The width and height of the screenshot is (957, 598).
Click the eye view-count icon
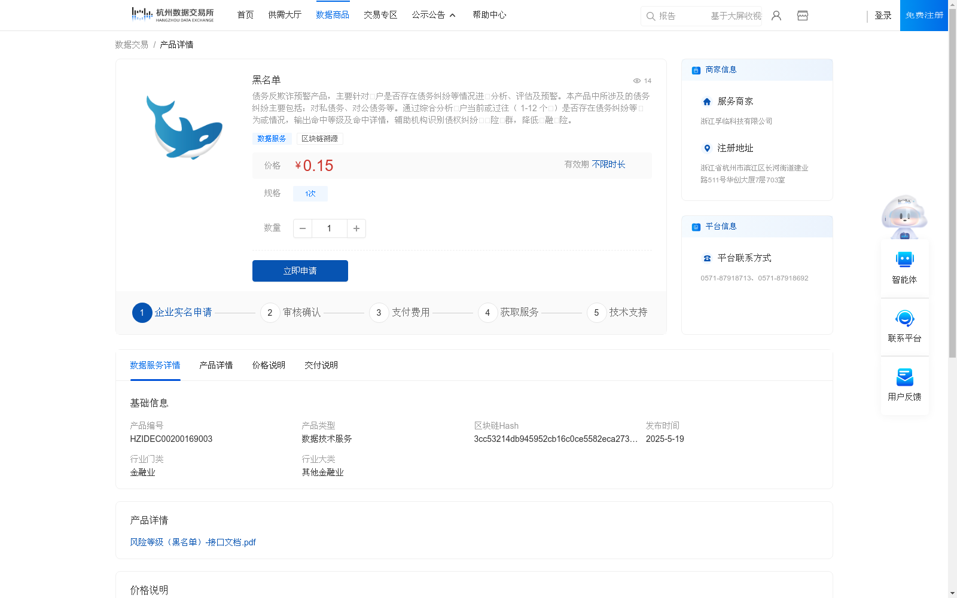coord(637,81)
